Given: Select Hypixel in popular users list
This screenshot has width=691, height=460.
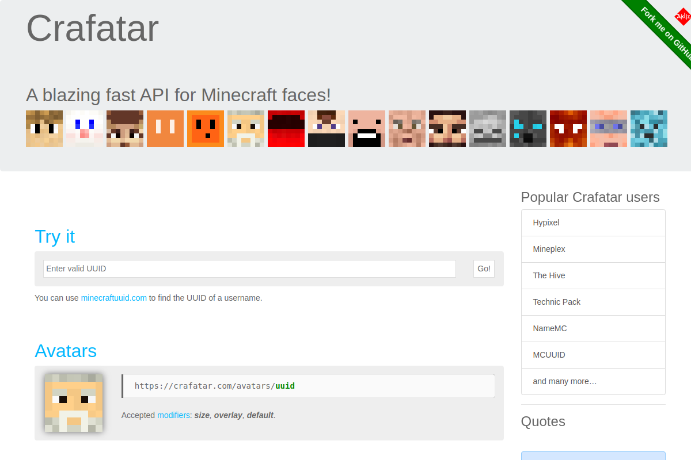Looking at the screenshot, I should (x=593, y=223).
